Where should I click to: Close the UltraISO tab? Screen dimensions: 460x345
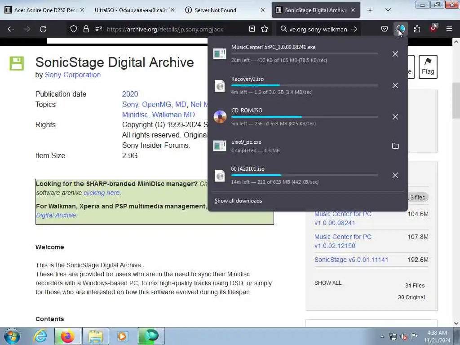coord(172,10)
